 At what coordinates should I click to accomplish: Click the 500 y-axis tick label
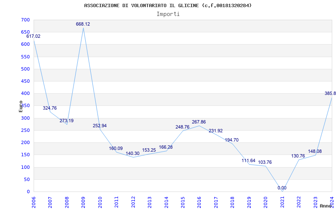25,69
